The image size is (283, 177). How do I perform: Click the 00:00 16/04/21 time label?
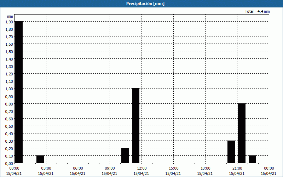click(x=269, y=171)
